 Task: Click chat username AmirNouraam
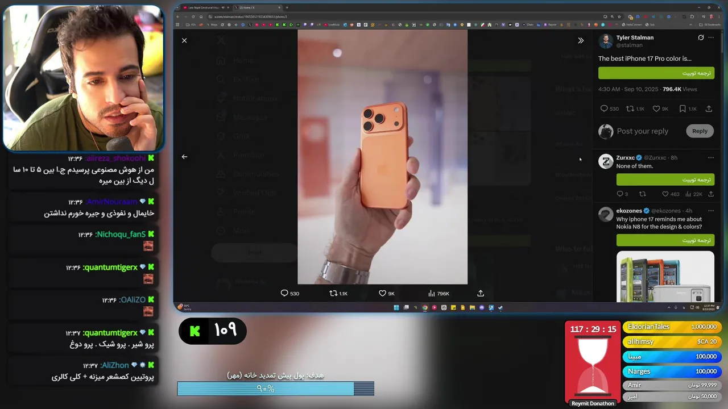click(112, 202)
